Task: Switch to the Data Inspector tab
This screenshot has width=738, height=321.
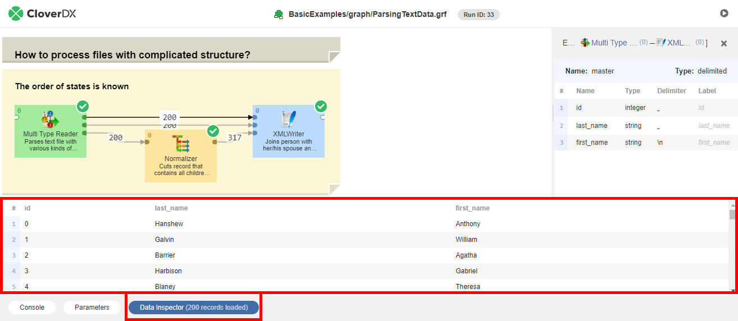Action: pos(193,308)
